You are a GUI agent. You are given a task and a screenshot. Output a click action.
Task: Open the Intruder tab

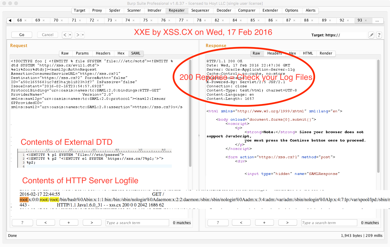155,10
